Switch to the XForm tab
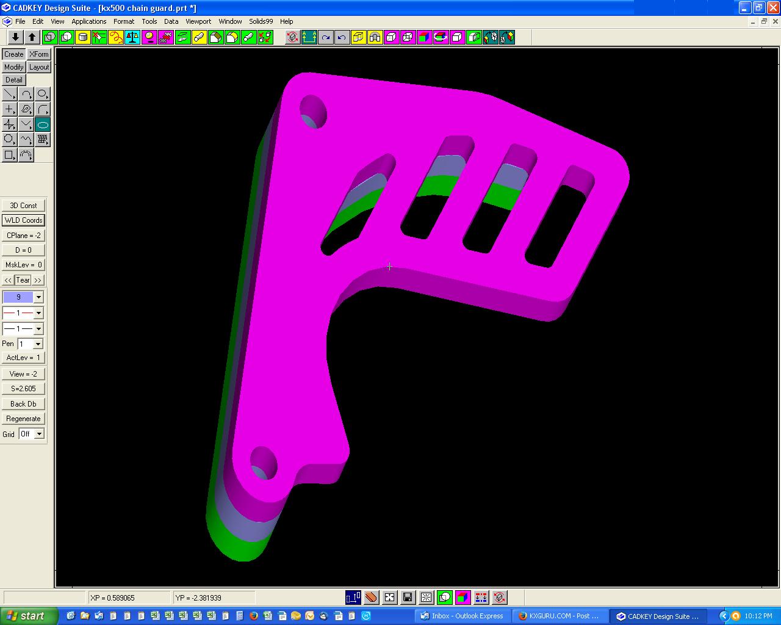Viewport: 781px width, 625px height. click(x=38, y=54)
